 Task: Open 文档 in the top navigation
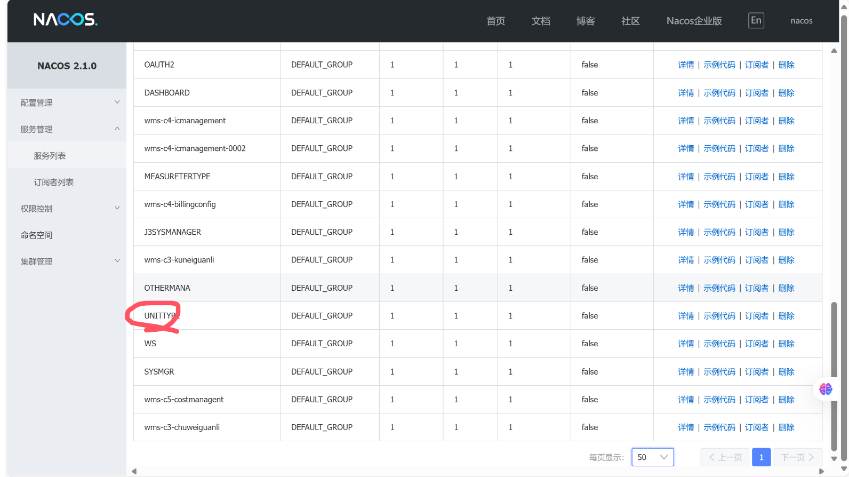click(540, 21)
